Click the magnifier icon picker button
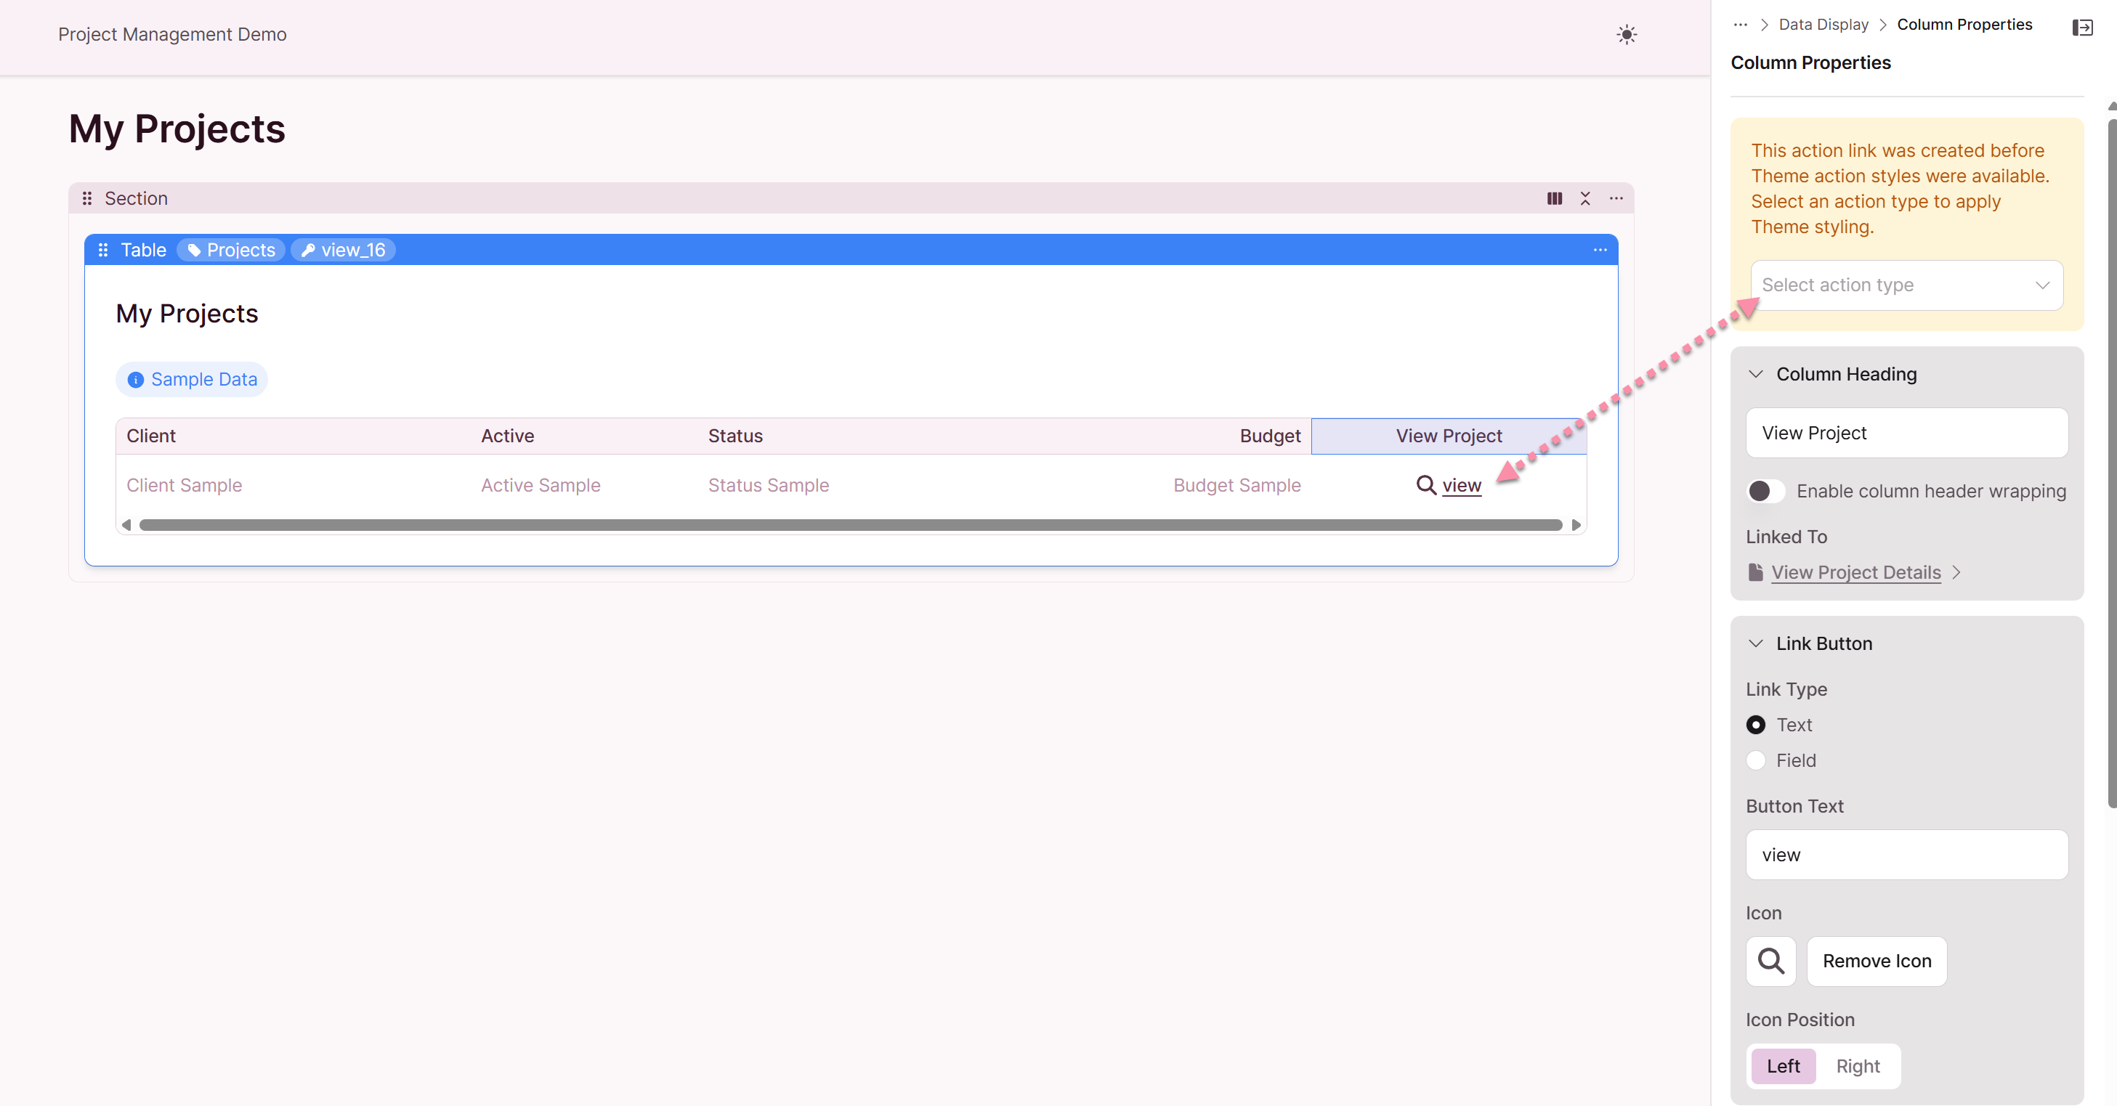2117x1106 pixels. pyautogui.click(x=1770, y=961)
